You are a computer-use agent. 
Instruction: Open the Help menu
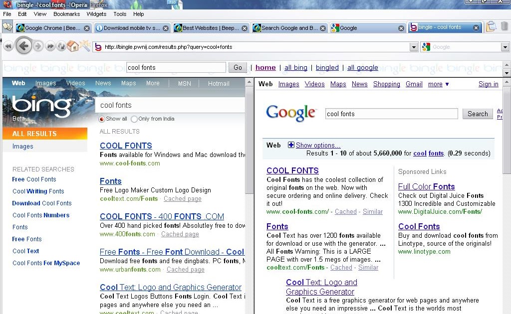coord(139,14)
